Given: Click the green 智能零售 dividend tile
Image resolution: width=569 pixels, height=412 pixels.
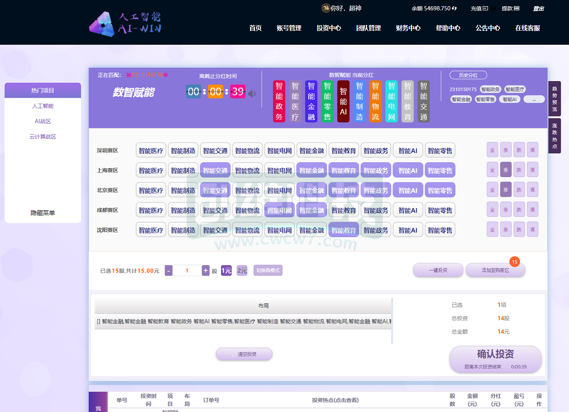Looking at the screenshot, I should [x=327, y=101].
